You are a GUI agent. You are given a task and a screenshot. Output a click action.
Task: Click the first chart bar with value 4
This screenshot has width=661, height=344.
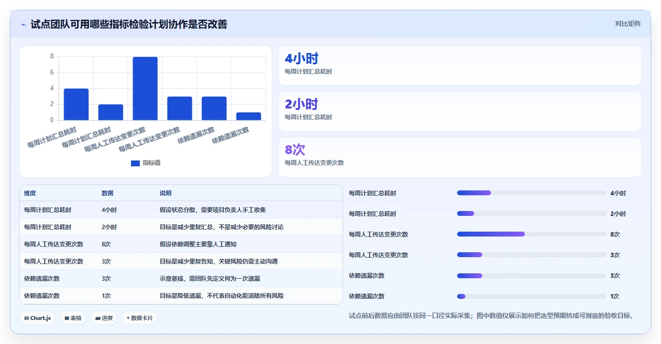pyautogui.click(x=76, y=105)
